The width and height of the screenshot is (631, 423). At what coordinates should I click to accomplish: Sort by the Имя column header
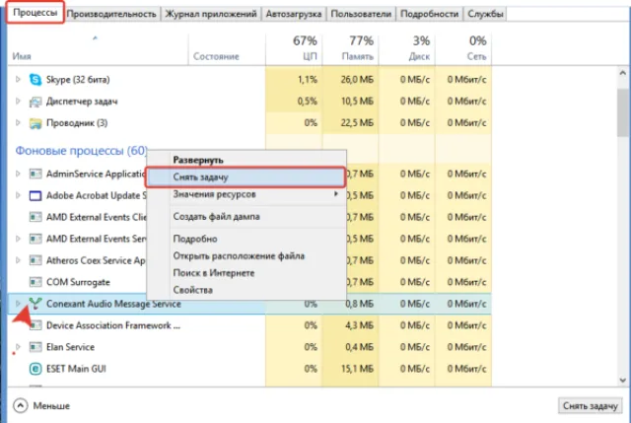(98, 49)
